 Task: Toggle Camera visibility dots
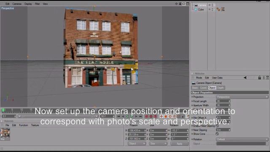point(212,5)
